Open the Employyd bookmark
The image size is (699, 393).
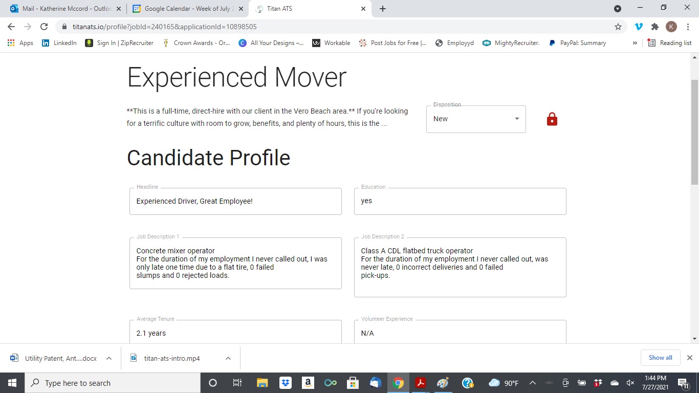[454, 43]
